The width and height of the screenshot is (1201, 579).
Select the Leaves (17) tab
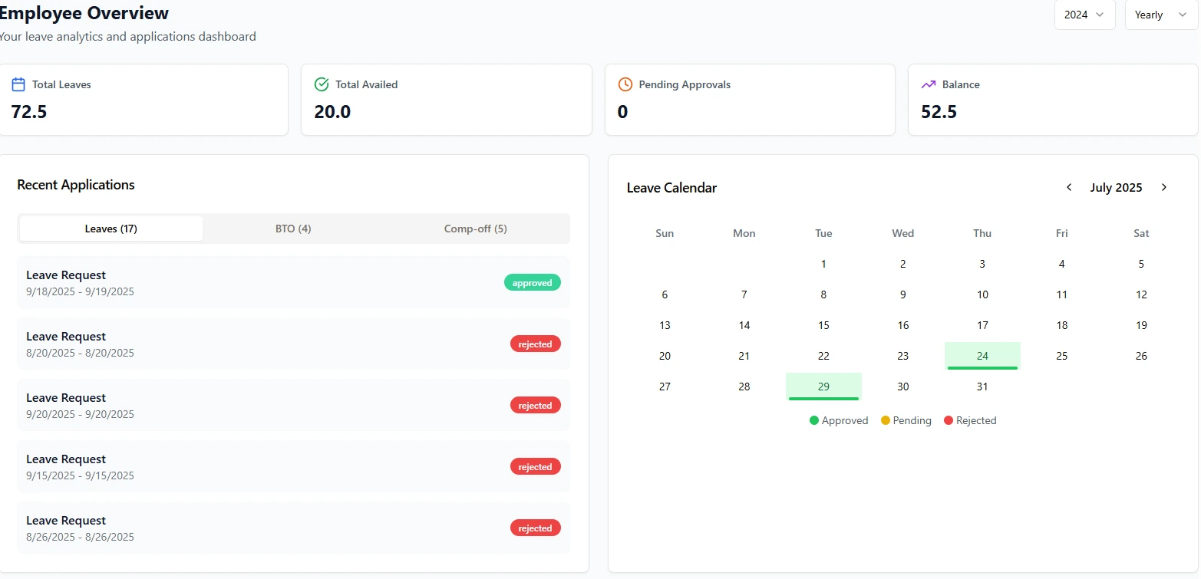111,229
